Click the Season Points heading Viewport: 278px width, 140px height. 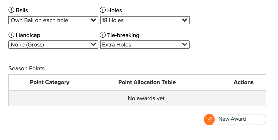pos(27,69)
